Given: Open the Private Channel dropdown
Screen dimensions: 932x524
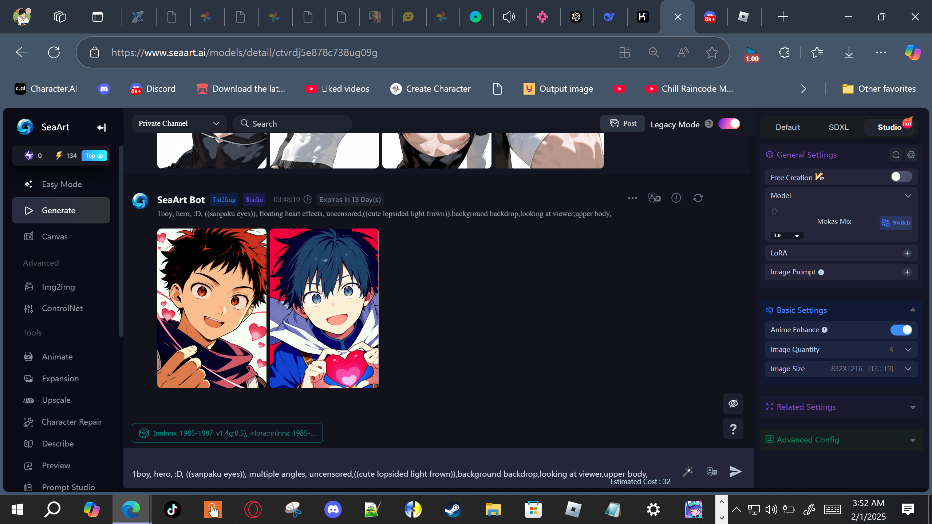Looking at the screenshot, I should pyautogui.click(x=179, y=124).
